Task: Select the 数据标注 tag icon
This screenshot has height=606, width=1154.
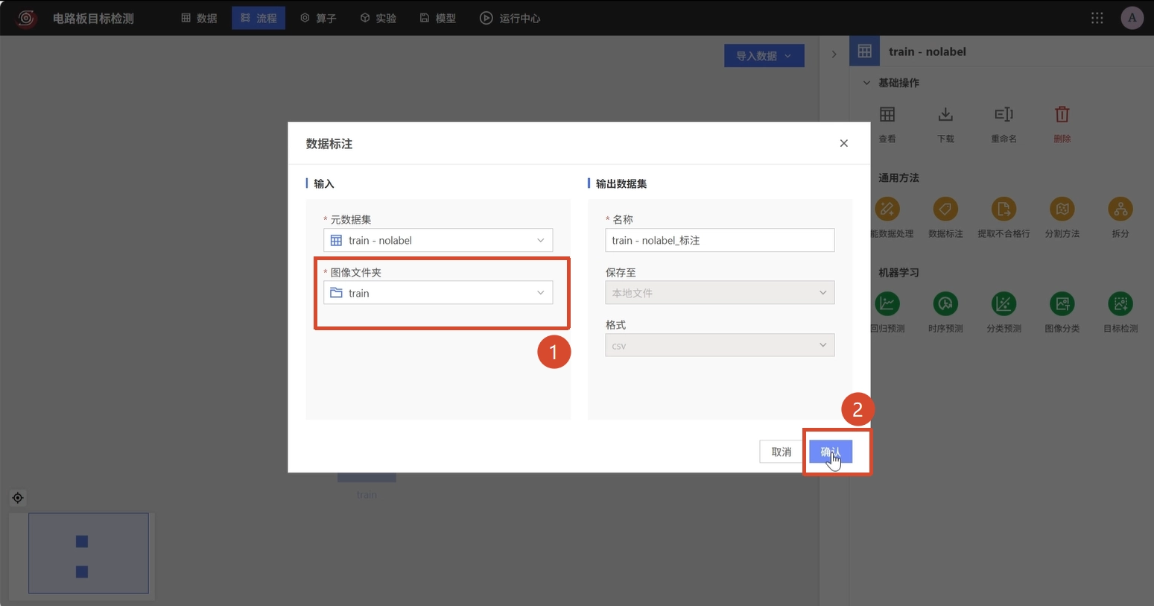Action: pos(945,209)
